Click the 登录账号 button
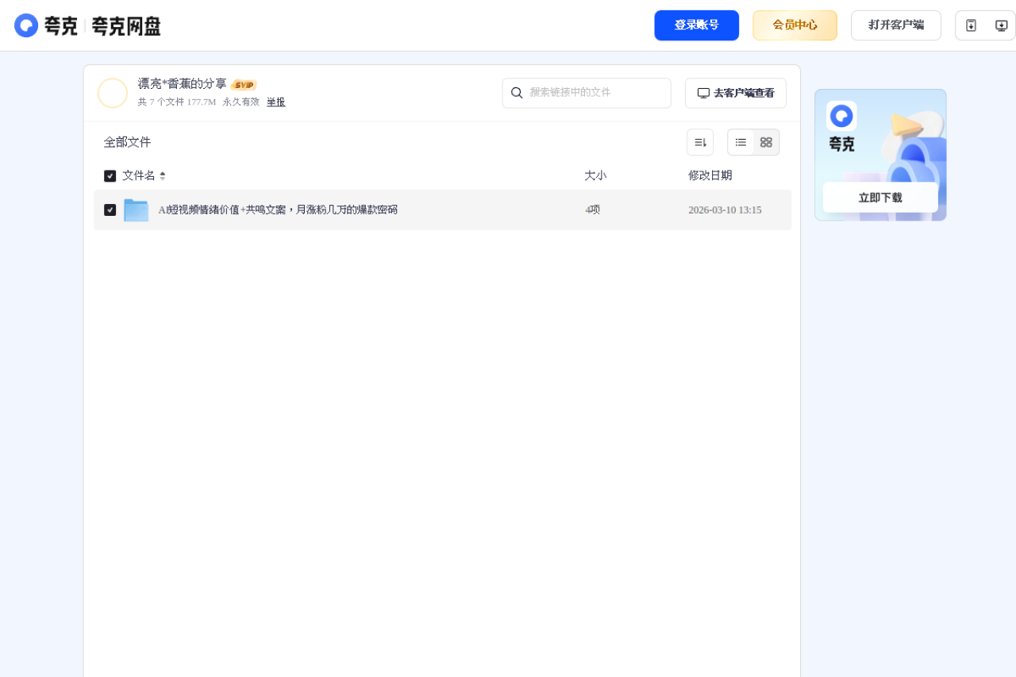 696,25
